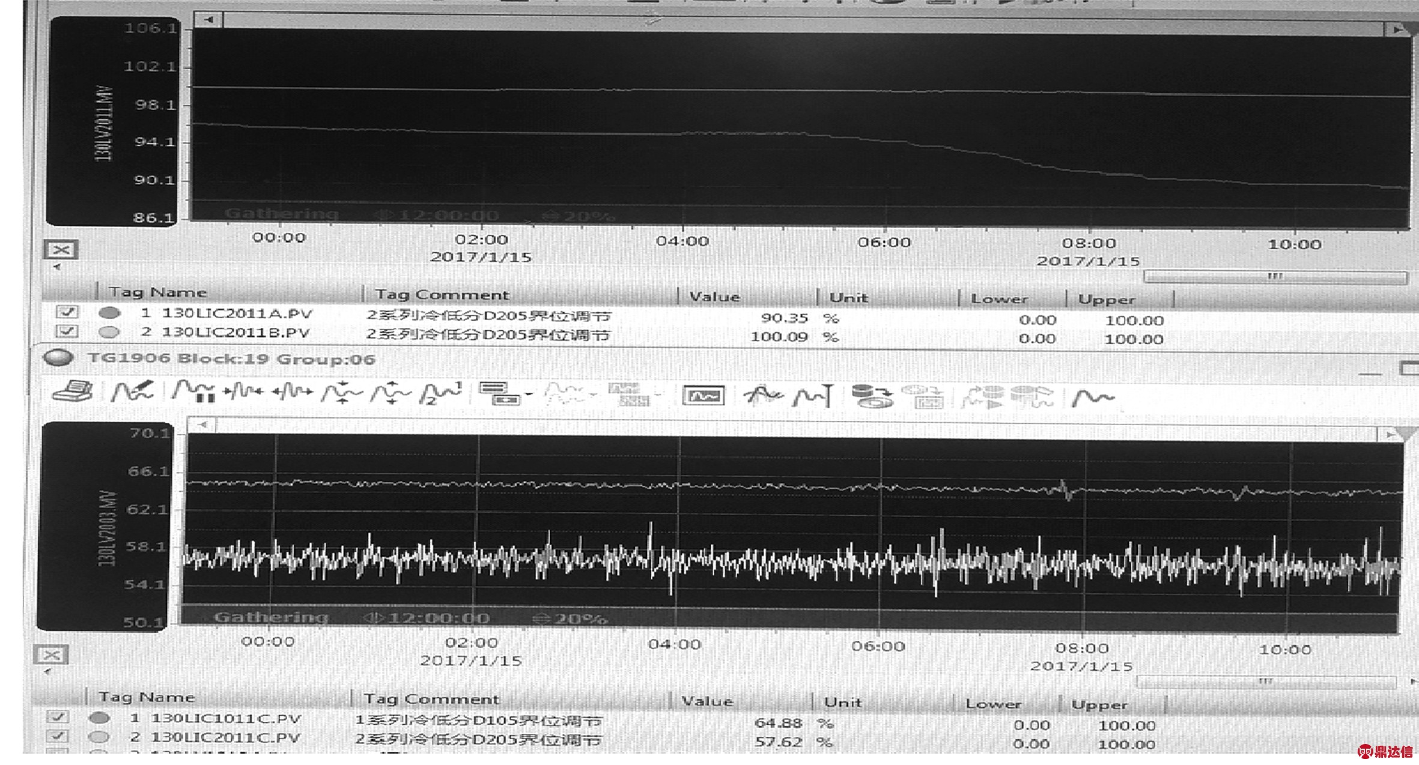Click the pen data axis 2/1 icon
The height and width of the screenshot is (765, 1419).
coord(441,393)
